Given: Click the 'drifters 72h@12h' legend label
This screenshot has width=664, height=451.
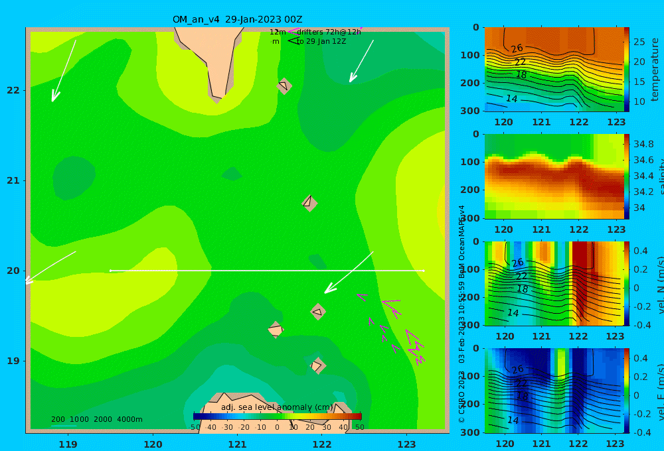Looking at the screenshot, I should [x=329, y=32].
